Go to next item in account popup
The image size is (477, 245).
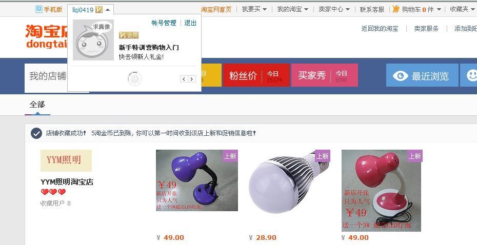click(x=192, y=79)
